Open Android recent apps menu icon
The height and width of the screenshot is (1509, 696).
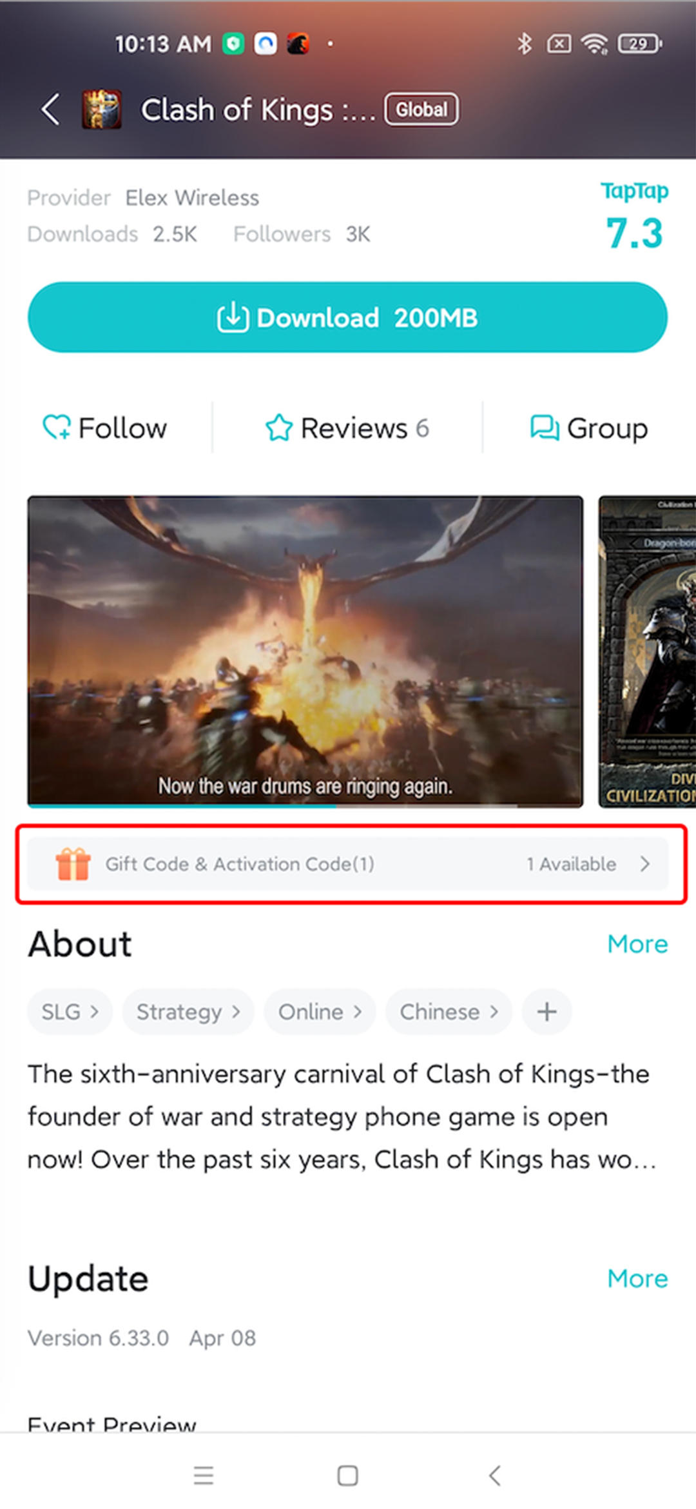(204, 1475)
